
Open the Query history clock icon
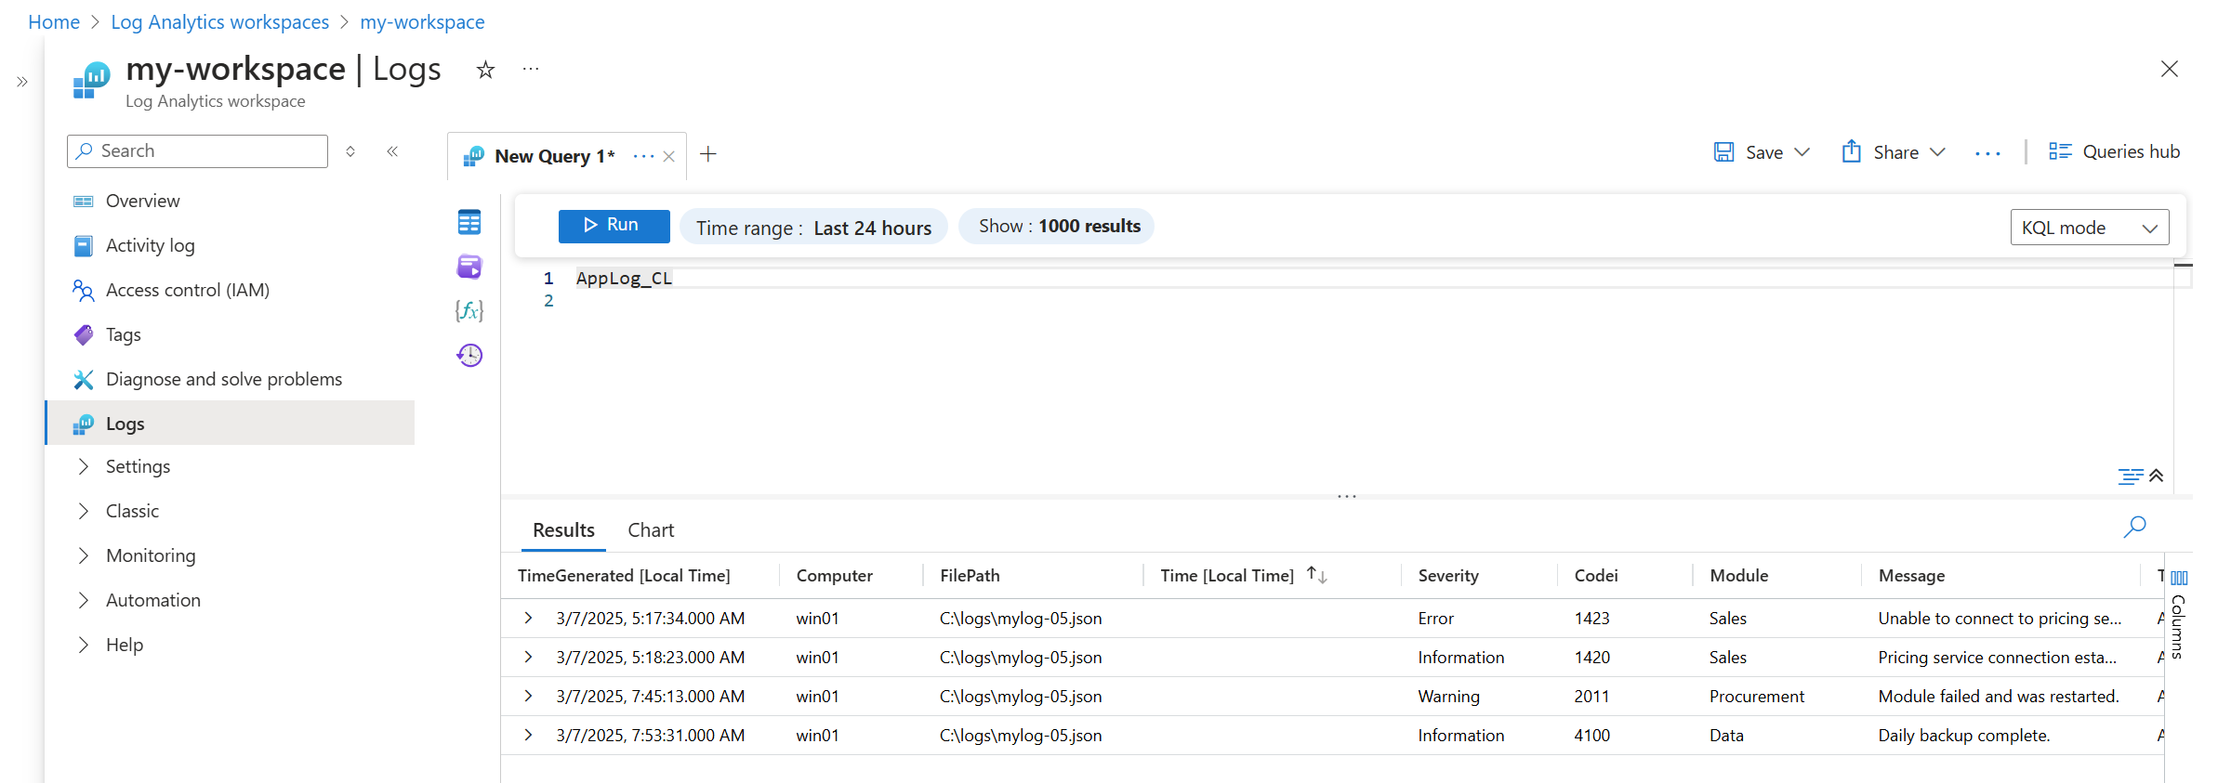(469, 355)
